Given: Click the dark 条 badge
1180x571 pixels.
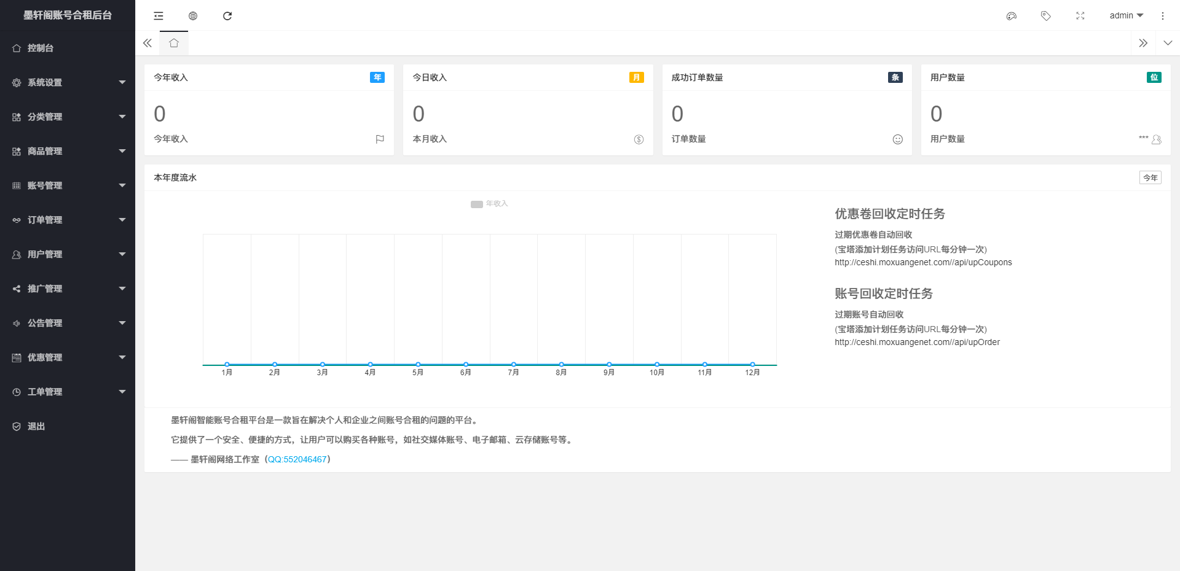Looking at the screenshot, I should [895, 77].
